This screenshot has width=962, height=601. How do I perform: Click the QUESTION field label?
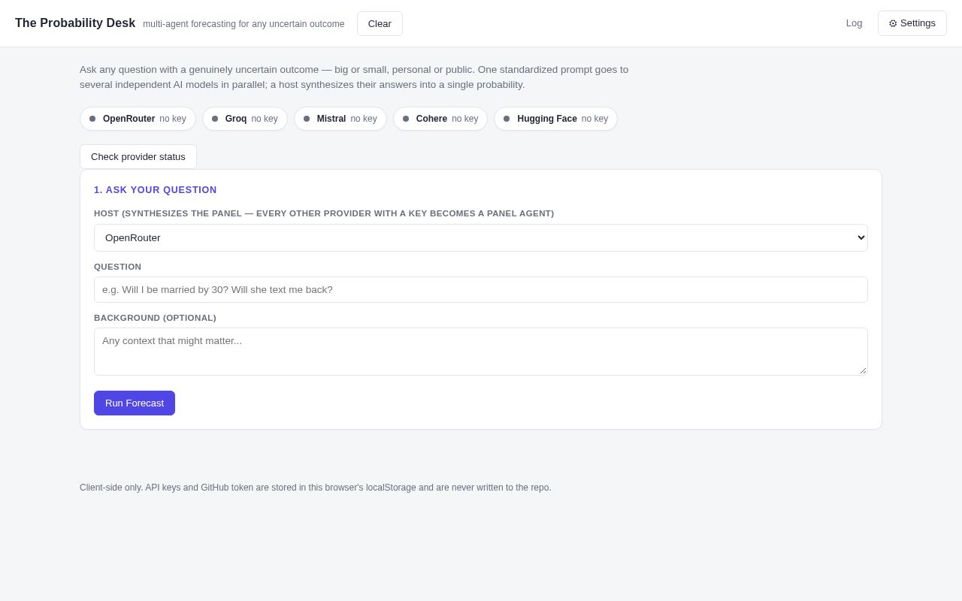118,267
